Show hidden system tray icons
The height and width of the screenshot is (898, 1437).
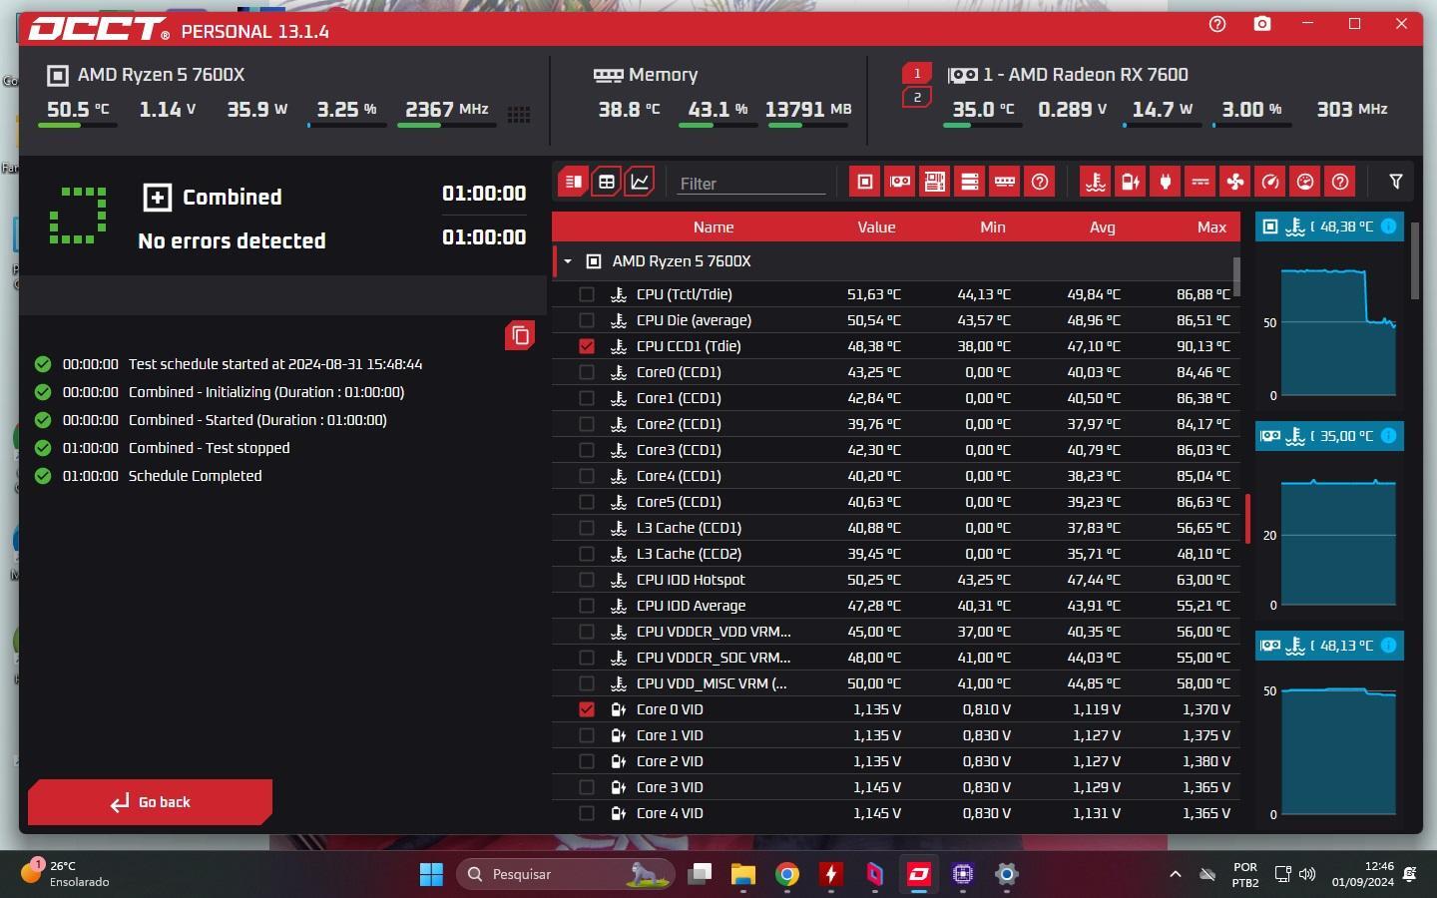coord(1176,874)
